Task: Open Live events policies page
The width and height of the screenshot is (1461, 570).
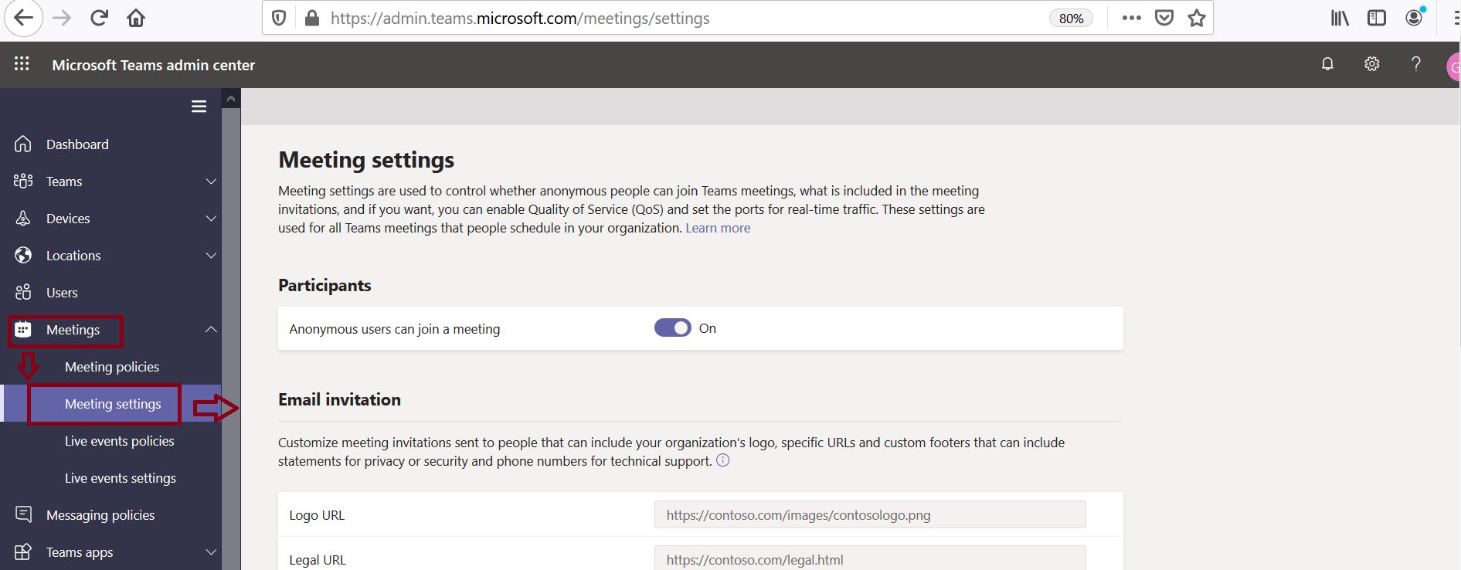Action: (120, 441)
